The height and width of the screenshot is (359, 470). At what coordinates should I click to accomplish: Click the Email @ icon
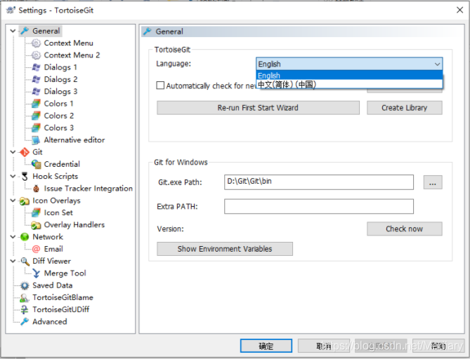[36, 249]
